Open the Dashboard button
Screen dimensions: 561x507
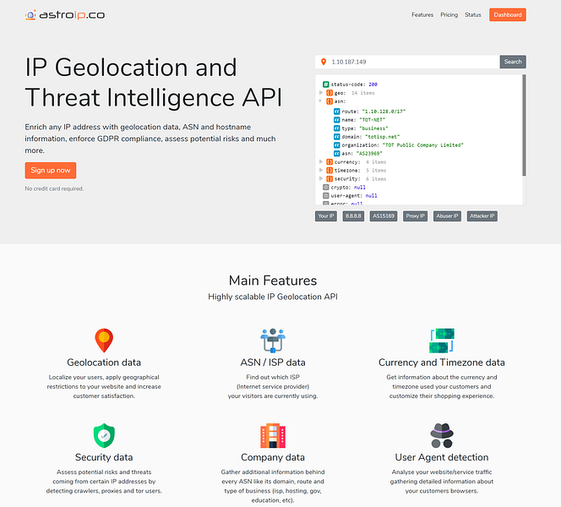pyautogui.click(x=507, y=14)
